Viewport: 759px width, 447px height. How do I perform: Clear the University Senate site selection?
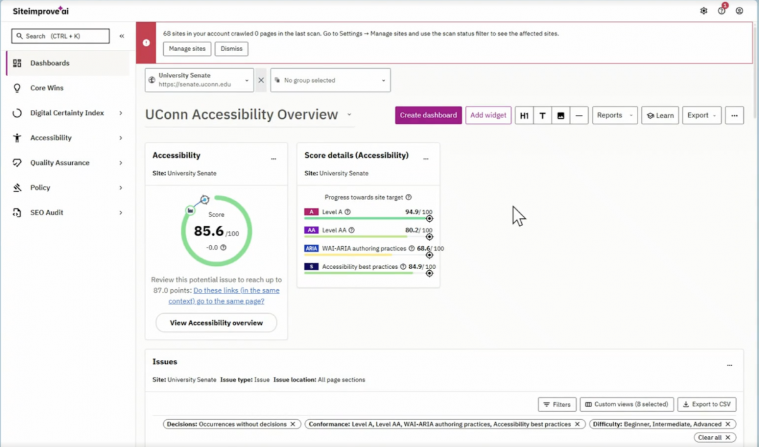point(261,80)
